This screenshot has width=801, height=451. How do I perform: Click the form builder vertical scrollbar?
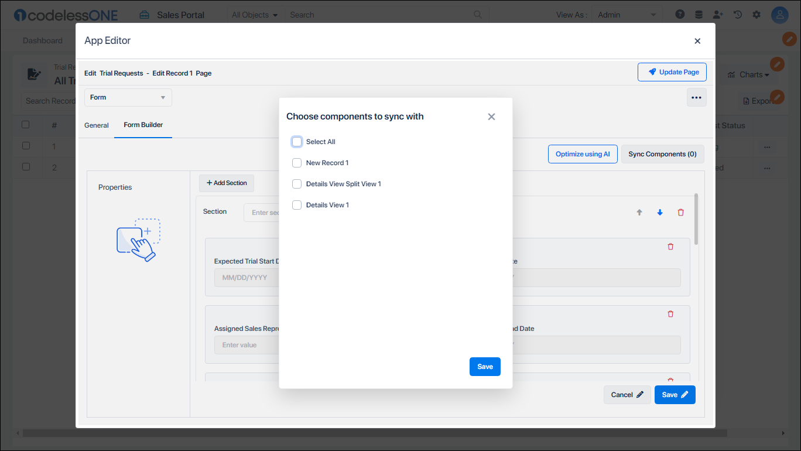696,218
